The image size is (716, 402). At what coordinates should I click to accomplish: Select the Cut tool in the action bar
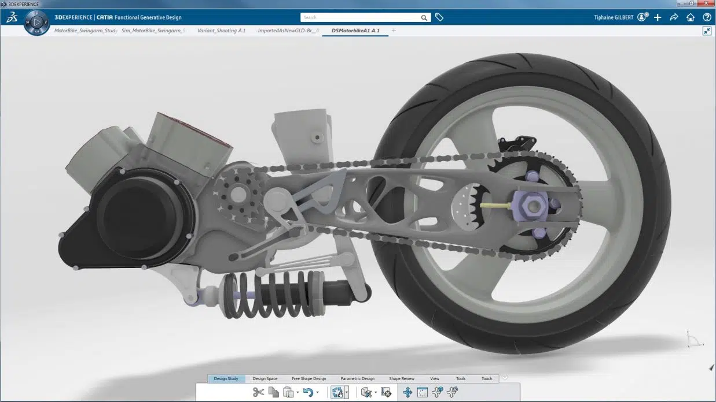click(259, 392)
